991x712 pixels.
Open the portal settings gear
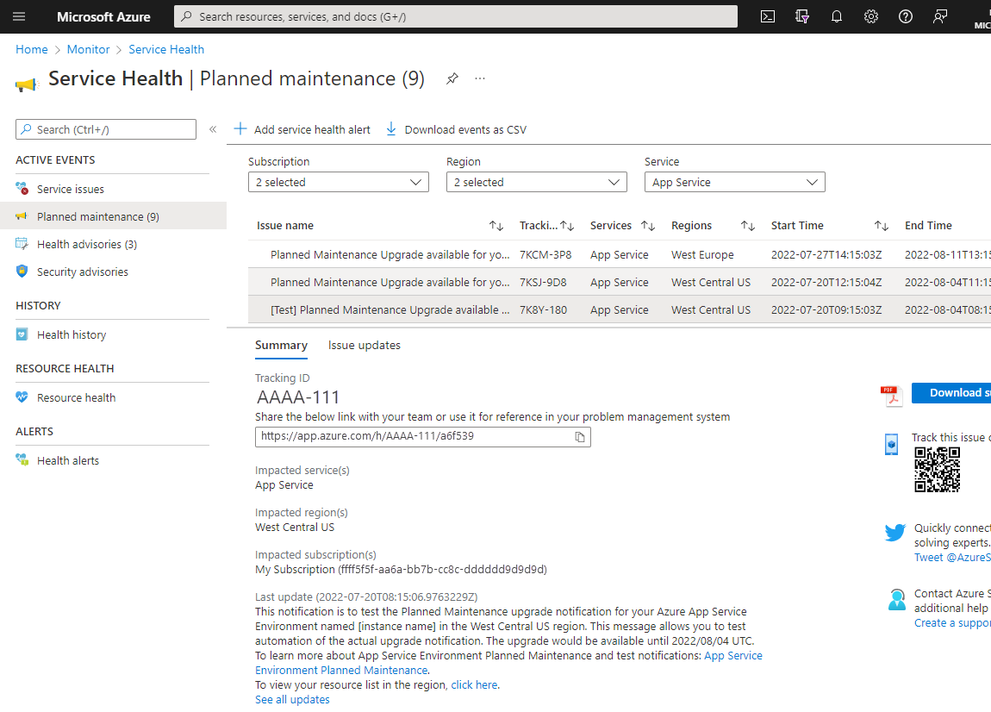pyautogui.click(x=871, y=16)
